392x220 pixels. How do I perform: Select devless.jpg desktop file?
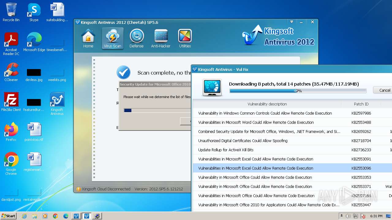tap(34, 75)
